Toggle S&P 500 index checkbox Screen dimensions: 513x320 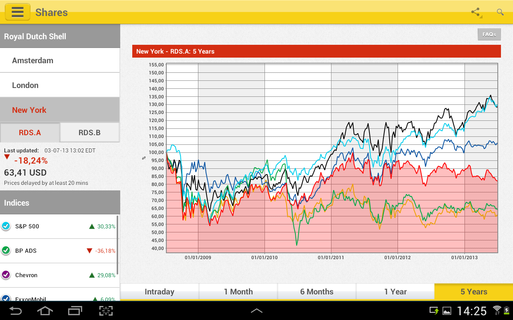(6, 226)
